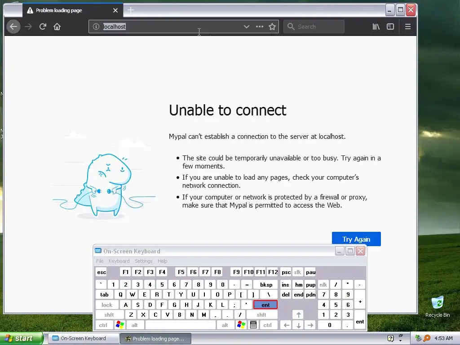Click the bksp key
The width and height of the screenshot is (460, 345).
pyautogui.click(x=266, y=284)
